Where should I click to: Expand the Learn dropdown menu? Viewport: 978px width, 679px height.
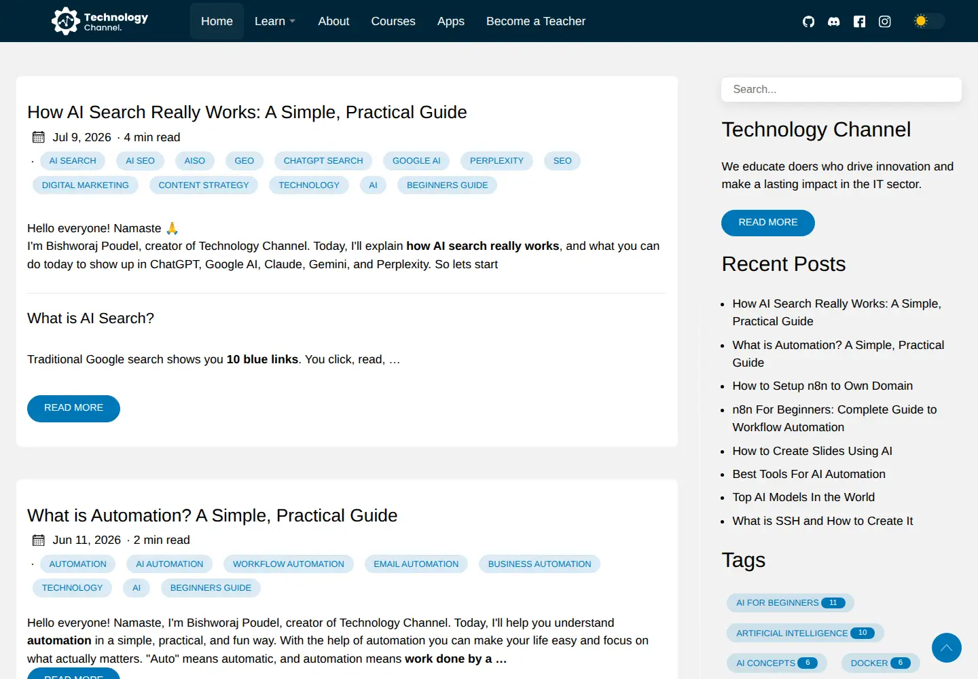274,21
